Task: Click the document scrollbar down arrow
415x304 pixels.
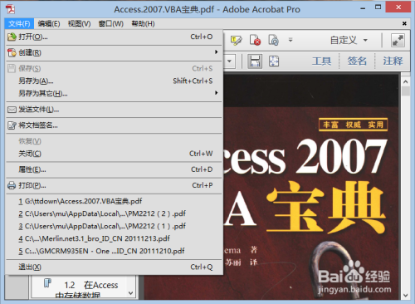Action: click(x=406, y=296)
